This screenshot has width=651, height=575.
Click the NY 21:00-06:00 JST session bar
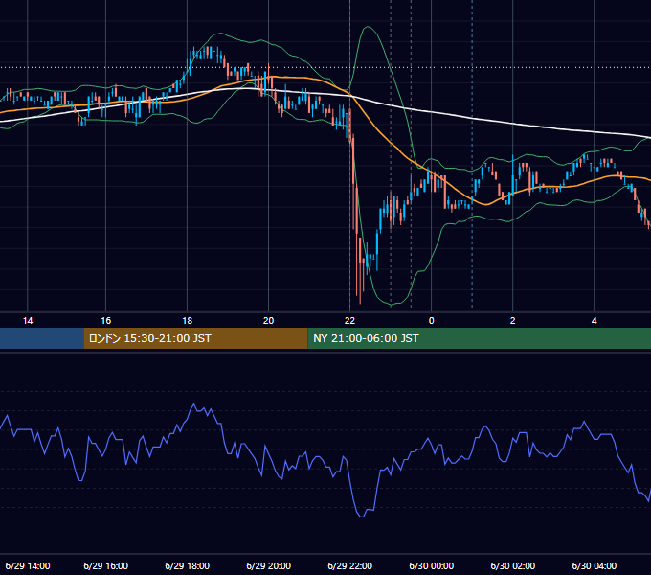tap(479, 338)
